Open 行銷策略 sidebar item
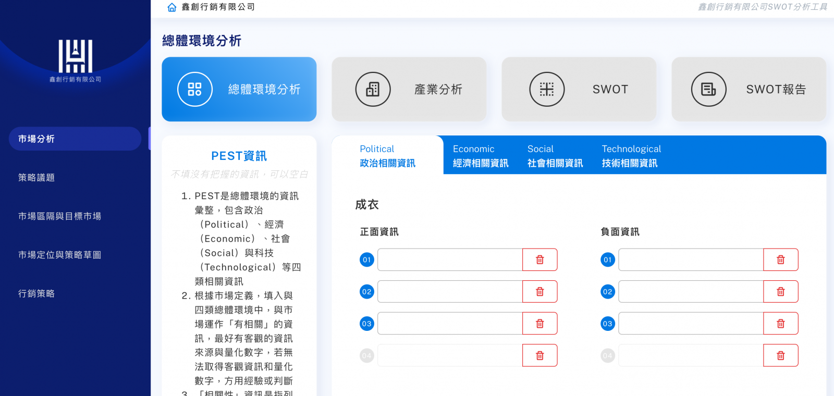834x396 pixels. (36, 293)
